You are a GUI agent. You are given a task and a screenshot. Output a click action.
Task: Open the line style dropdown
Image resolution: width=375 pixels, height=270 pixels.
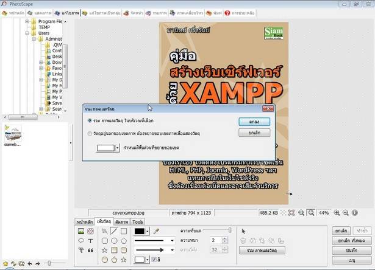pyautogui.click(x=172, y=241)
